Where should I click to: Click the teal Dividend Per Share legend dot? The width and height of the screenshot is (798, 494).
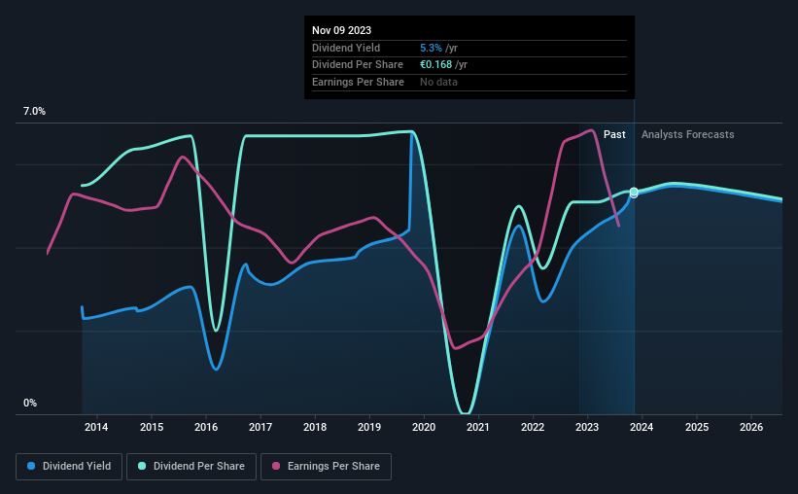click(142, 466)
